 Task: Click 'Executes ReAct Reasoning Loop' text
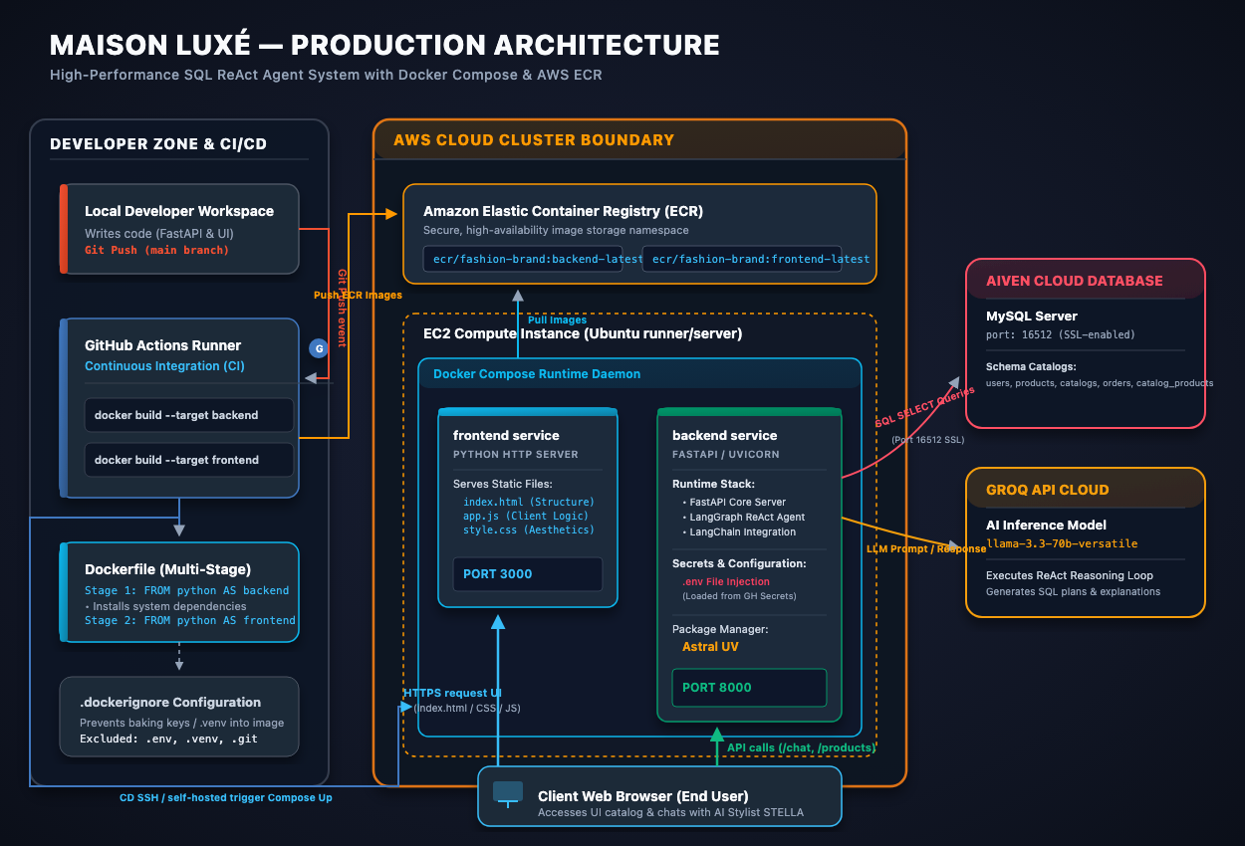(x=1070, y=575)
